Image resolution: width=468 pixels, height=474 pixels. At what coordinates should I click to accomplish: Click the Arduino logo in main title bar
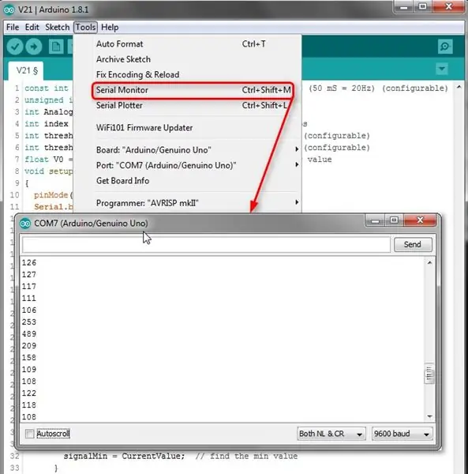pyautogui.click(x=9, y=10)
